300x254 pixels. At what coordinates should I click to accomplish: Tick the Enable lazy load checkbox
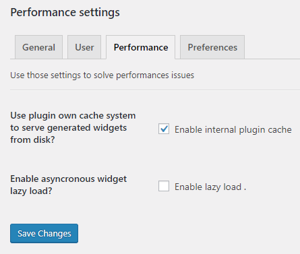pyautogui.click(x=164, y=186)
